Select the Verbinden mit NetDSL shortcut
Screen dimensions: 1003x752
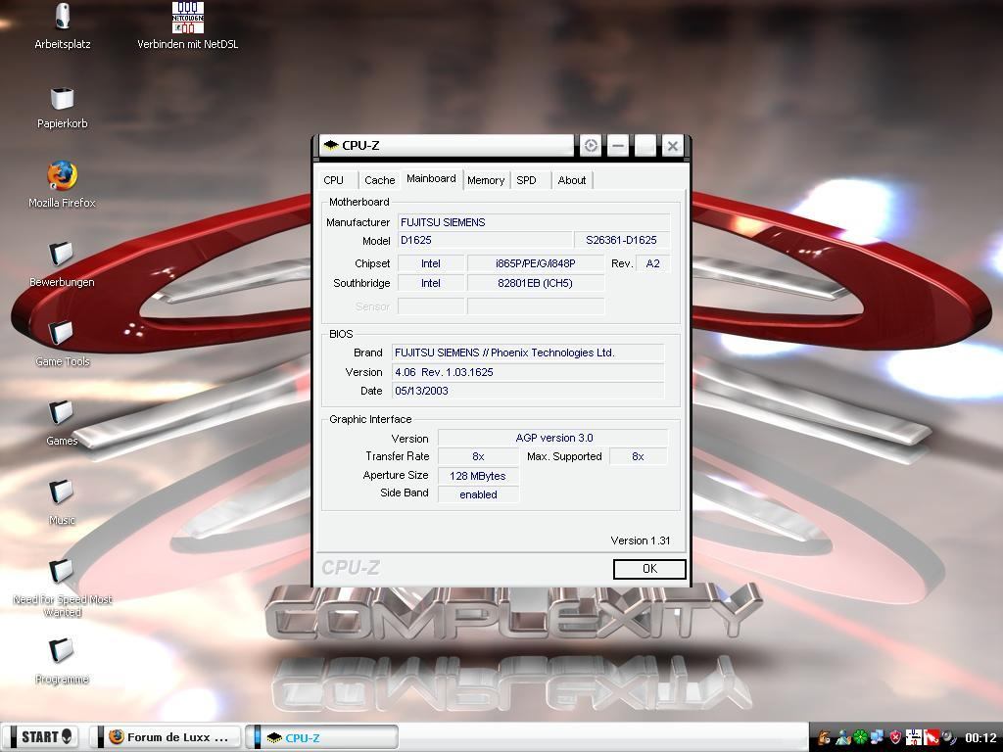(187, 25)
